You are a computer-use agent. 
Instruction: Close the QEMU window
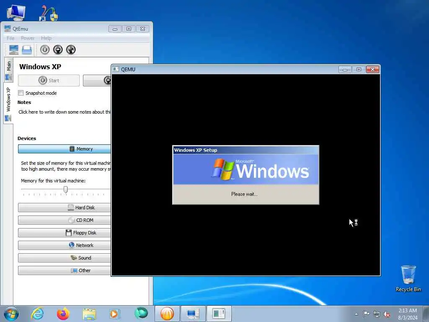(x=372, y=70)
